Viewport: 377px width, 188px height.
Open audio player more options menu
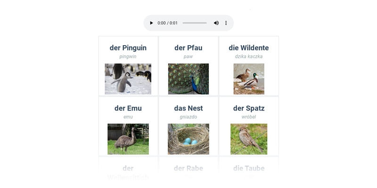click(x=226, y=23)
